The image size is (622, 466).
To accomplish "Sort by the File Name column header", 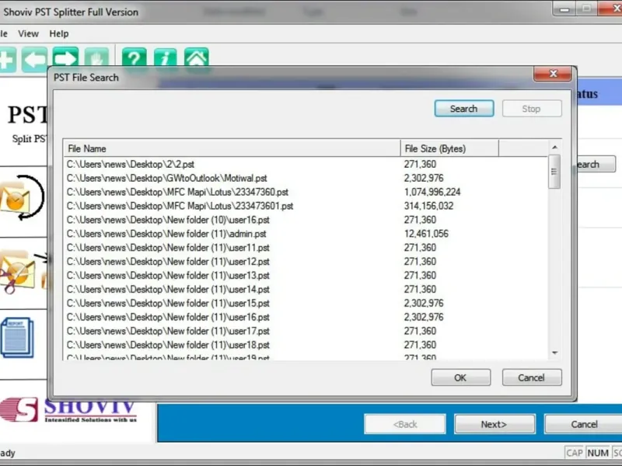I will tap(232, 148).
